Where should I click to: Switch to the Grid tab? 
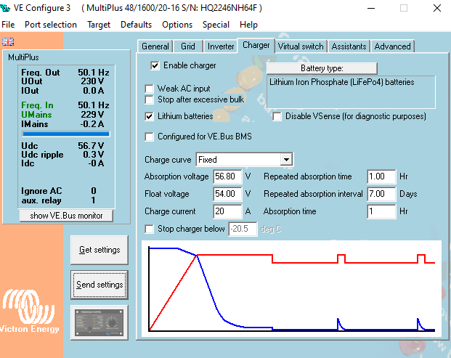[x=188, y=46]
